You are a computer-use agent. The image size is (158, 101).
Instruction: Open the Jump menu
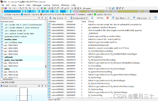(14, 5)
